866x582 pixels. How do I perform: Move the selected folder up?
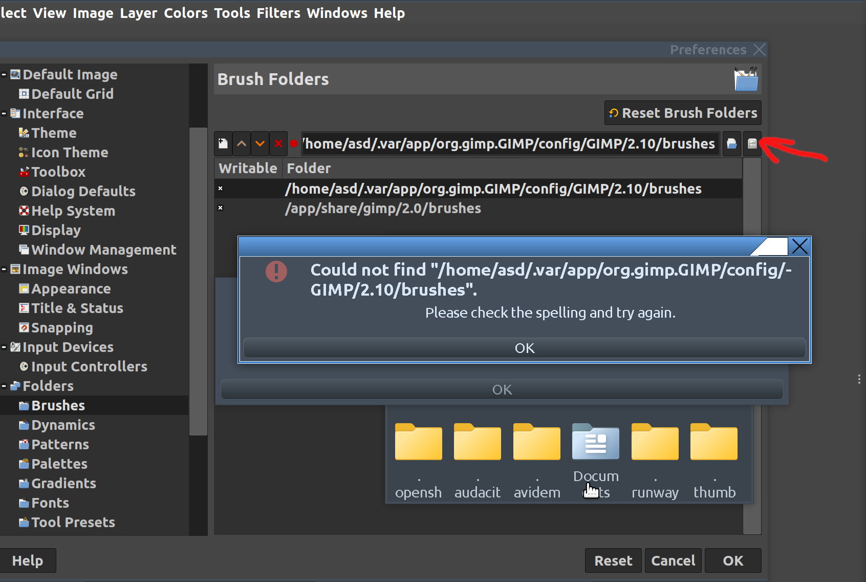(x=242, y=143)
